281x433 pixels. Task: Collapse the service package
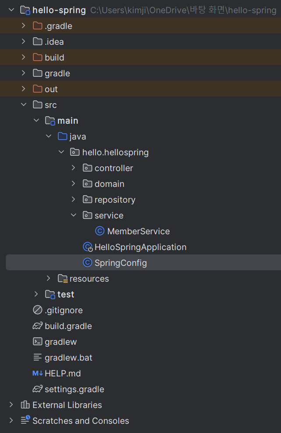tap(74, 215)
